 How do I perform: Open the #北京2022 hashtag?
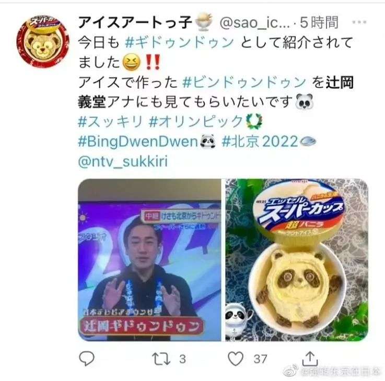260,142
